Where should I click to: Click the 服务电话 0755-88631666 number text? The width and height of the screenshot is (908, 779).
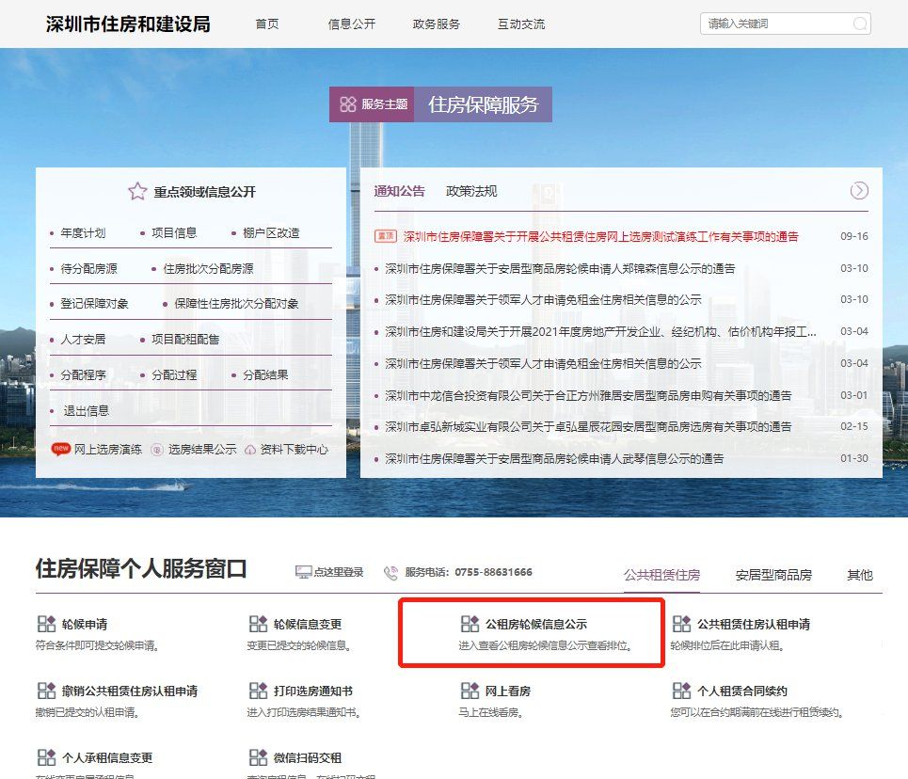[x=493, y=572]
